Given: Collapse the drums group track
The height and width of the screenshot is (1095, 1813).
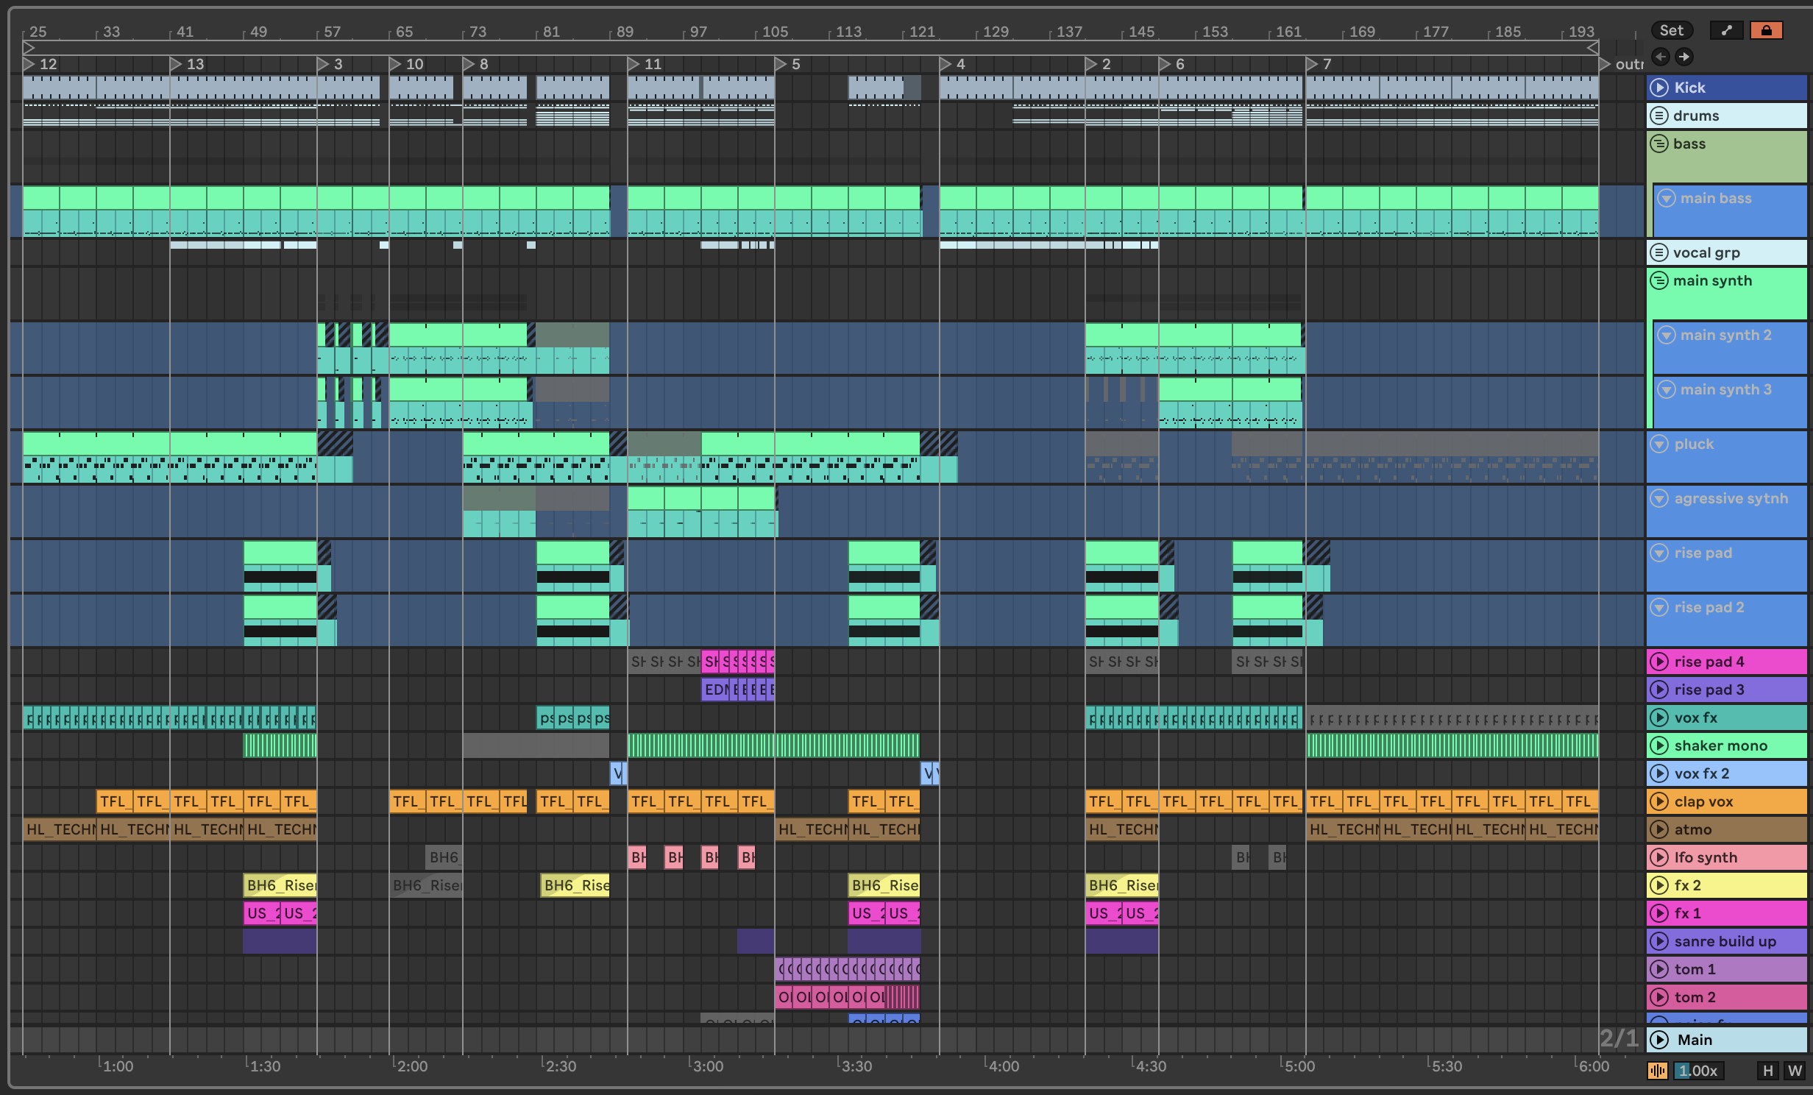Looking at the screenshot, I should (x=1659, y=116).
